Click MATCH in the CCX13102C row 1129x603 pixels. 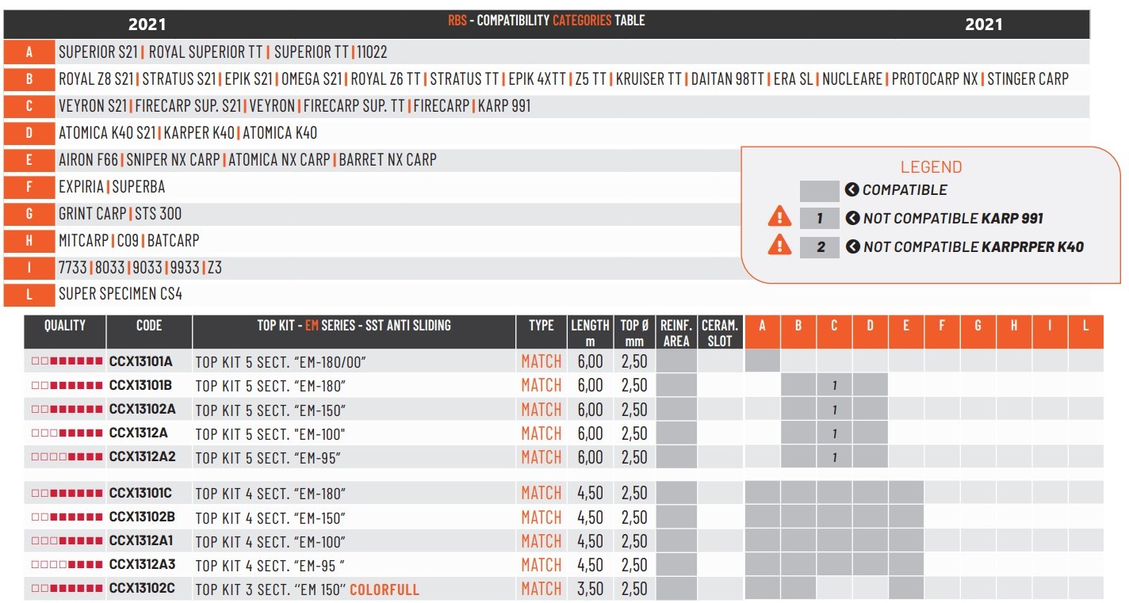pyautogui.click(x=542, y=590)
